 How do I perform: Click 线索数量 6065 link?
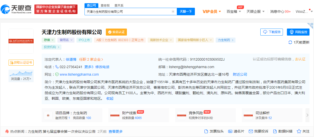[x=132, y=118]
